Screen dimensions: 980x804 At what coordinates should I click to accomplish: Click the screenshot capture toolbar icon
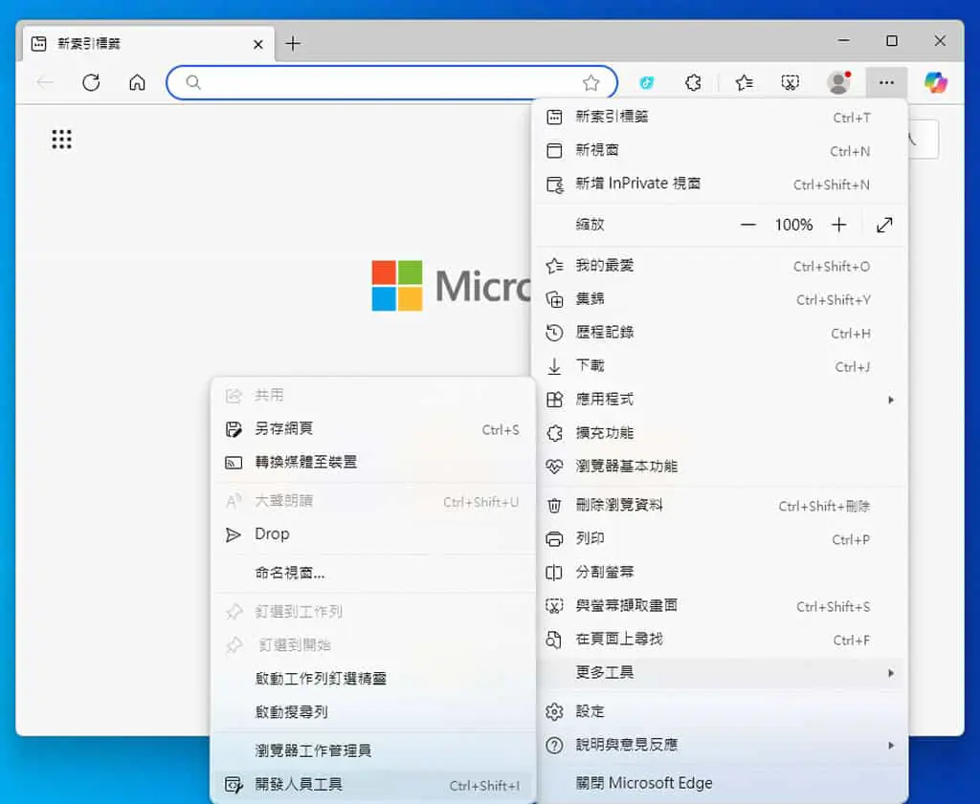click(790, 82)
